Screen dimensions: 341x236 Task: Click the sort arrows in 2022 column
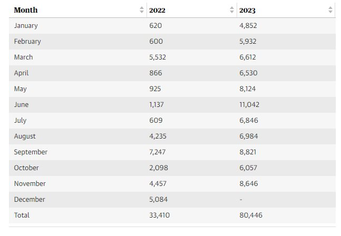(232, 10)
